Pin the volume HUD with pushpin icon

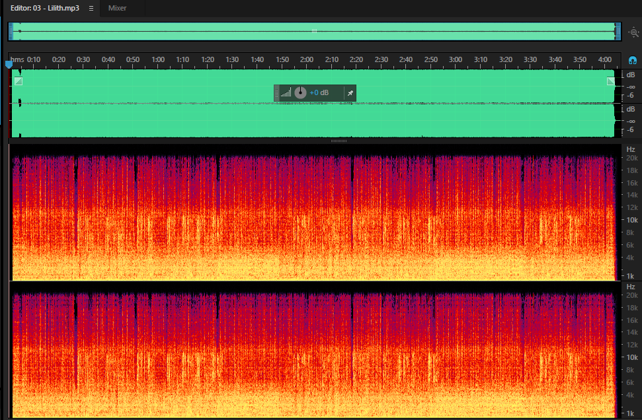350,93
